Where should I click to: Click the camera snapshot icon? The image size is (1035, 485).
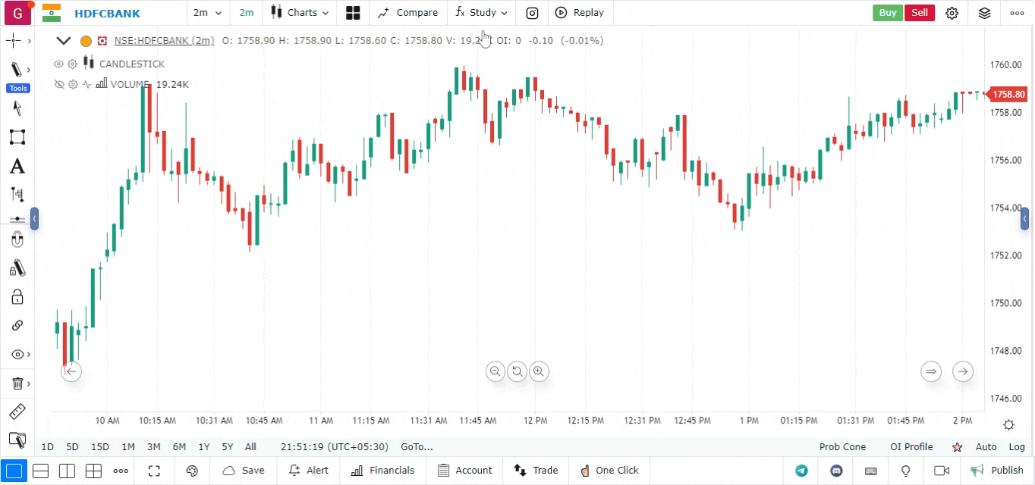click(532, 13)
